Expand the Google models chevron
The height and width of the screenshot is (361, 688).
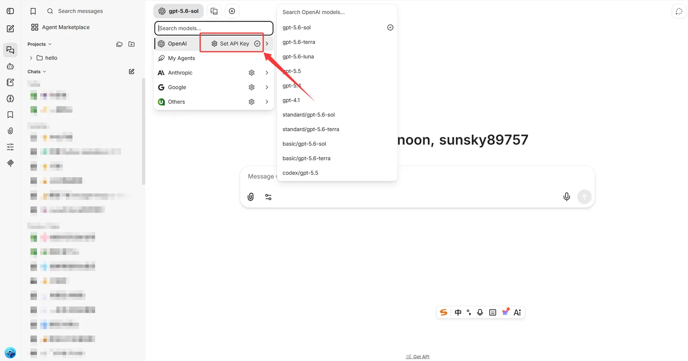(267, 87)
